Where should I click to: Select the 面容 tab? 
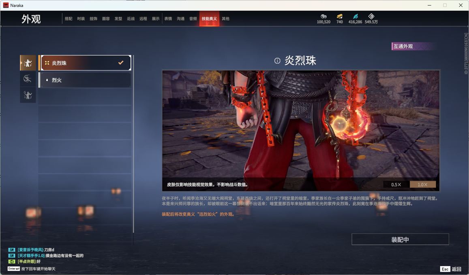pyautogui.click(x=106, y=19)
